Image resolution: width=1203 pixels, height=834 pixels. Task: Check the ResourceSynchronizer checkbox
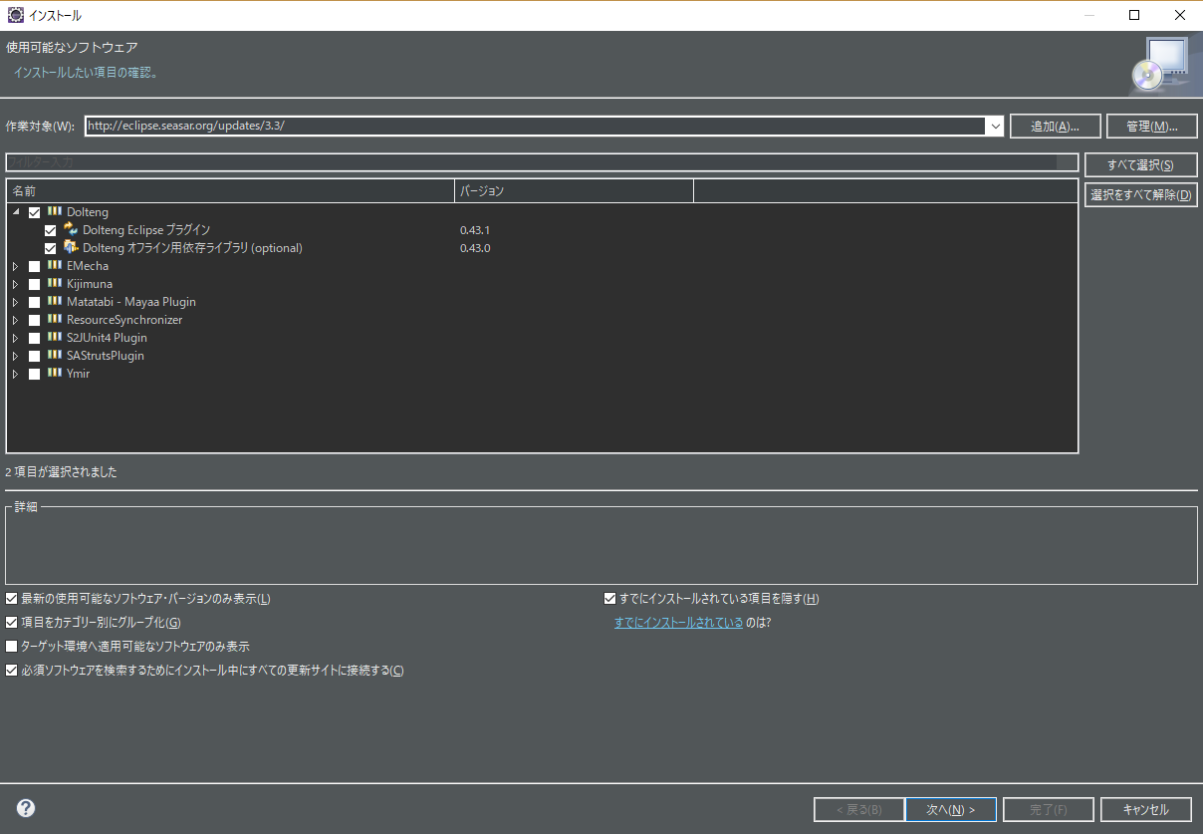(35, 320)
